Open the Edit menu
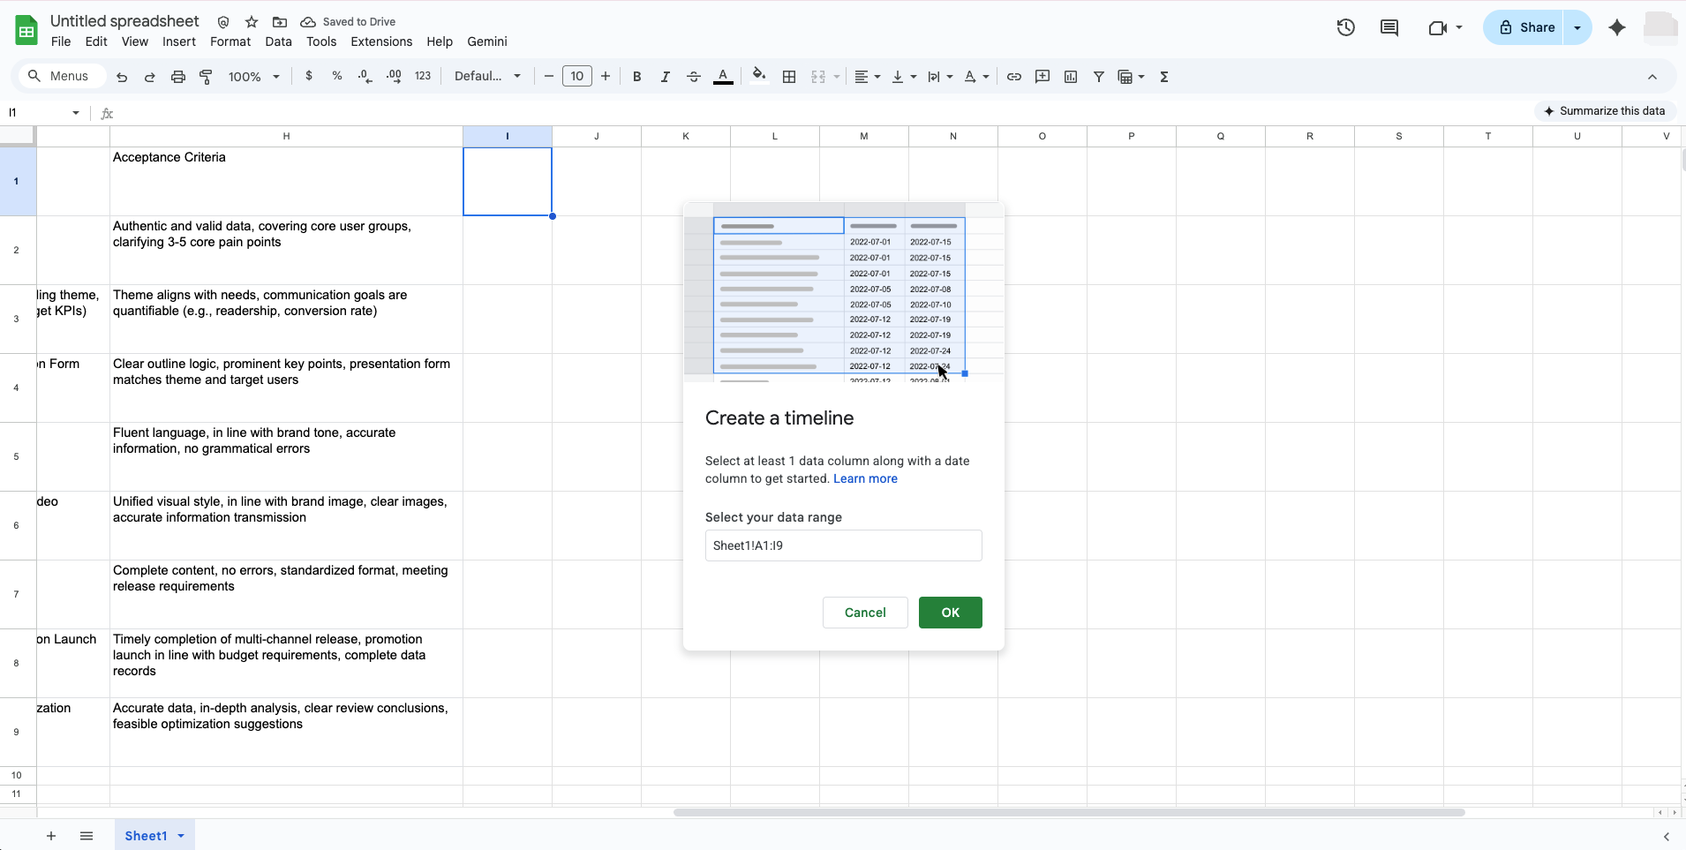This screenshot has width=1686, height=850. click(96, 41)
